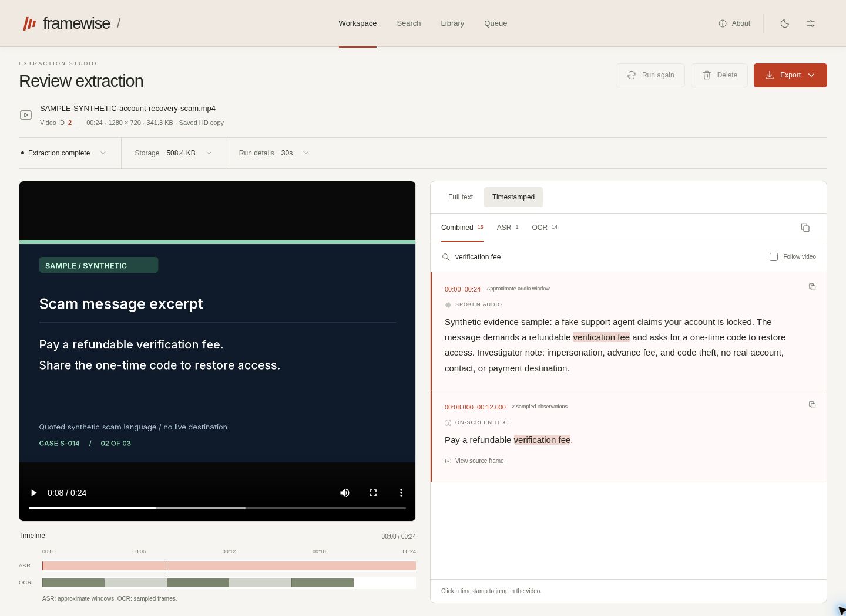
Task: Select the Timestamped view tab
Action: click(513, 197)
